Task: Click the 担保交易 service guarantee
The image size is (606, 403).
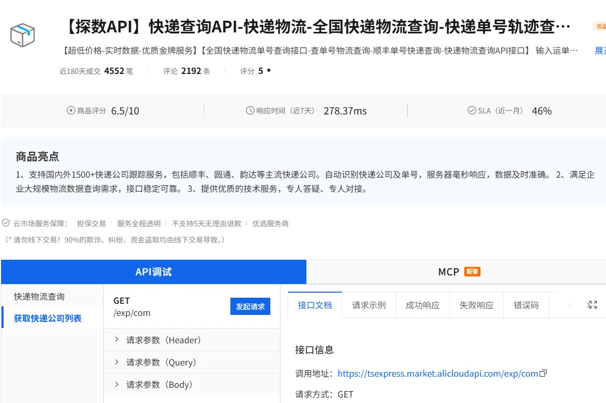Action: [x=91, y=223]
